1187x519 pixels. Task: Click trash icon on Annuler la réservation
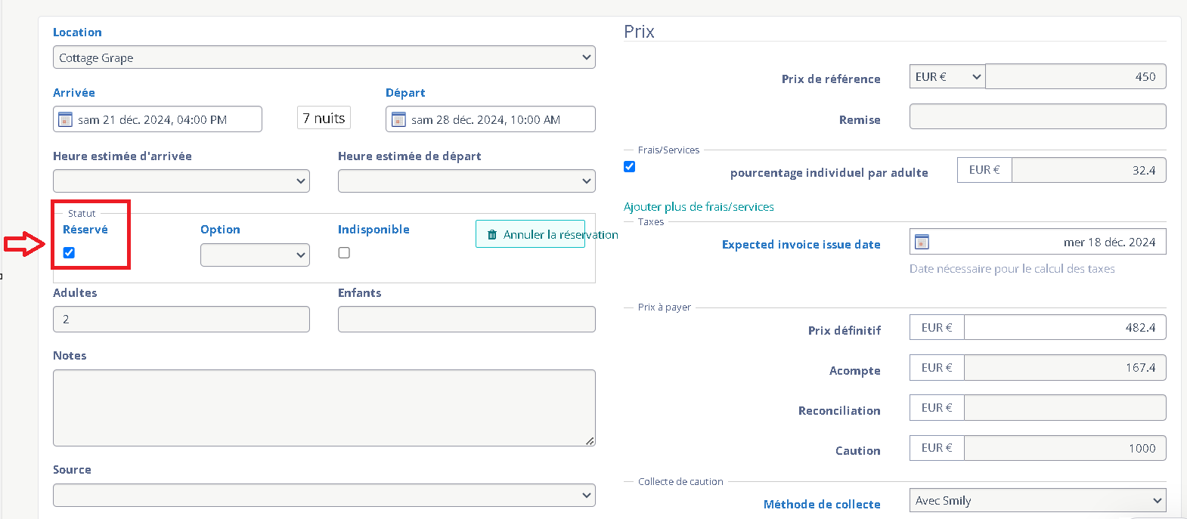coord(492,235)
